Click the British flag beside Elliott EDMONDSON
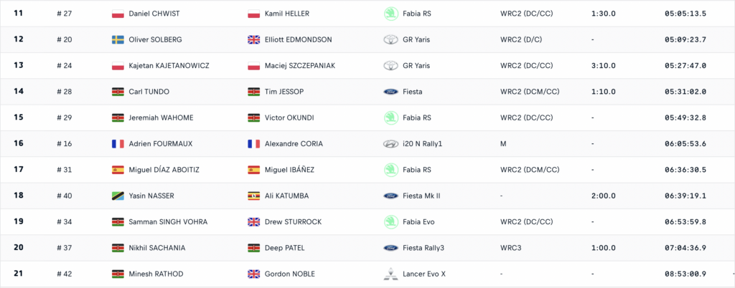This screenshot has width=735, height=288. pos(253,39)
